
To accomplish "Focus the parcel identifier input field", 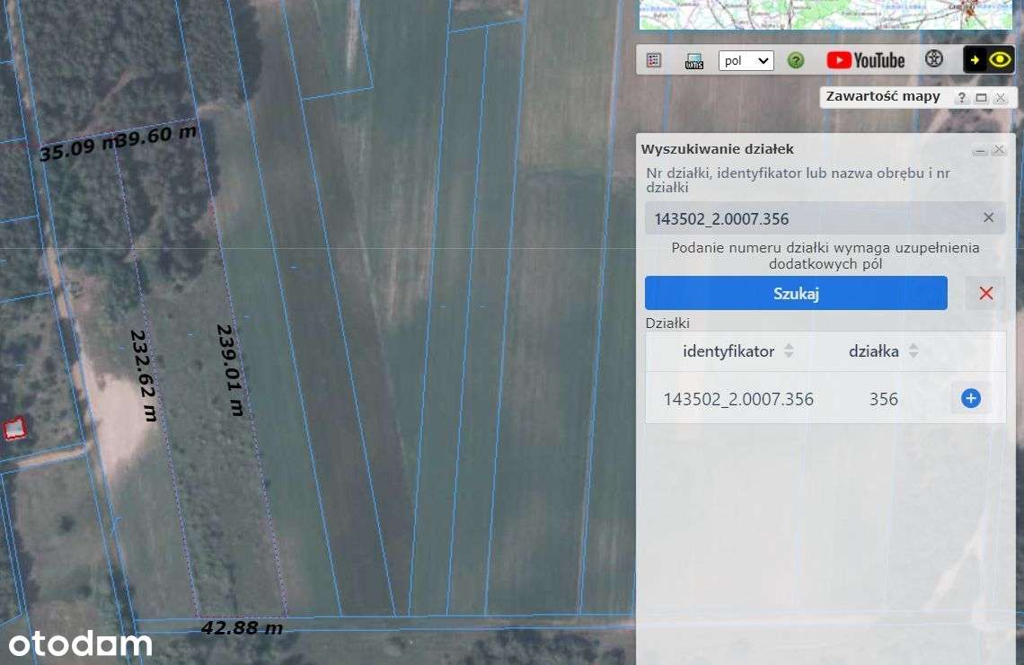I will 825,218.
